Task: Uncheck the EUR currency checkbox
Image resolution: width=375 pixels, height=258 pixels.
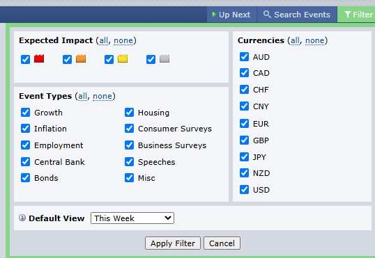Action: [x=244, y=123]
